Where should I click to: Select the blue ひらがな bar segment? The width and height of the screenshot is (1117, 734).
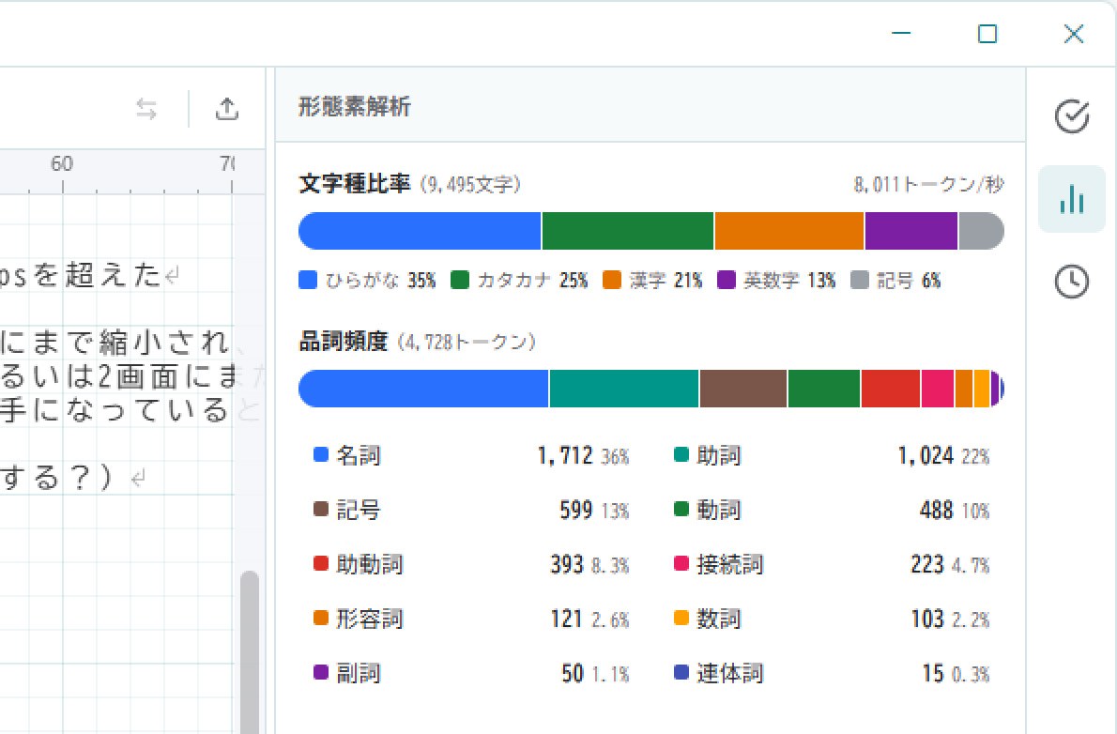pyautogui.click(x=420, y=231)
